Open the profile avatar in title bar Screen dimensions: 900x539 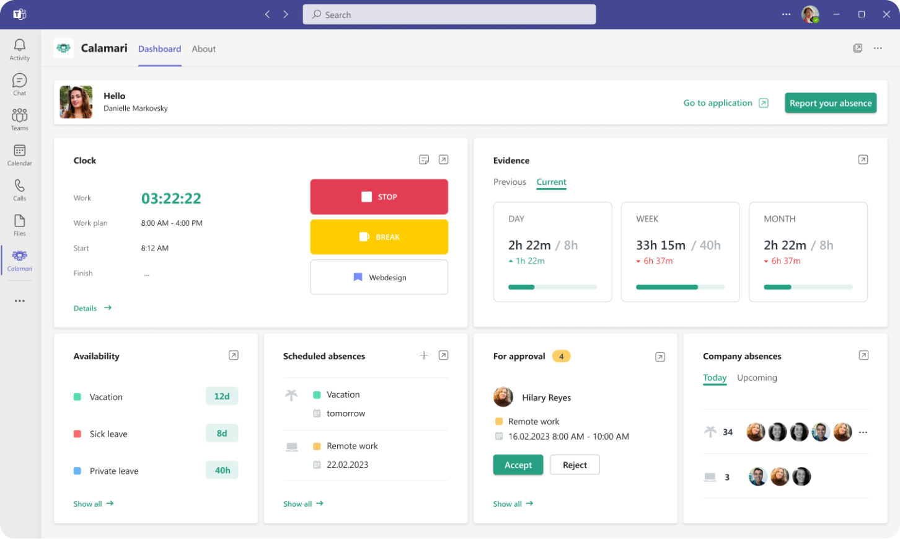[810, 14]
